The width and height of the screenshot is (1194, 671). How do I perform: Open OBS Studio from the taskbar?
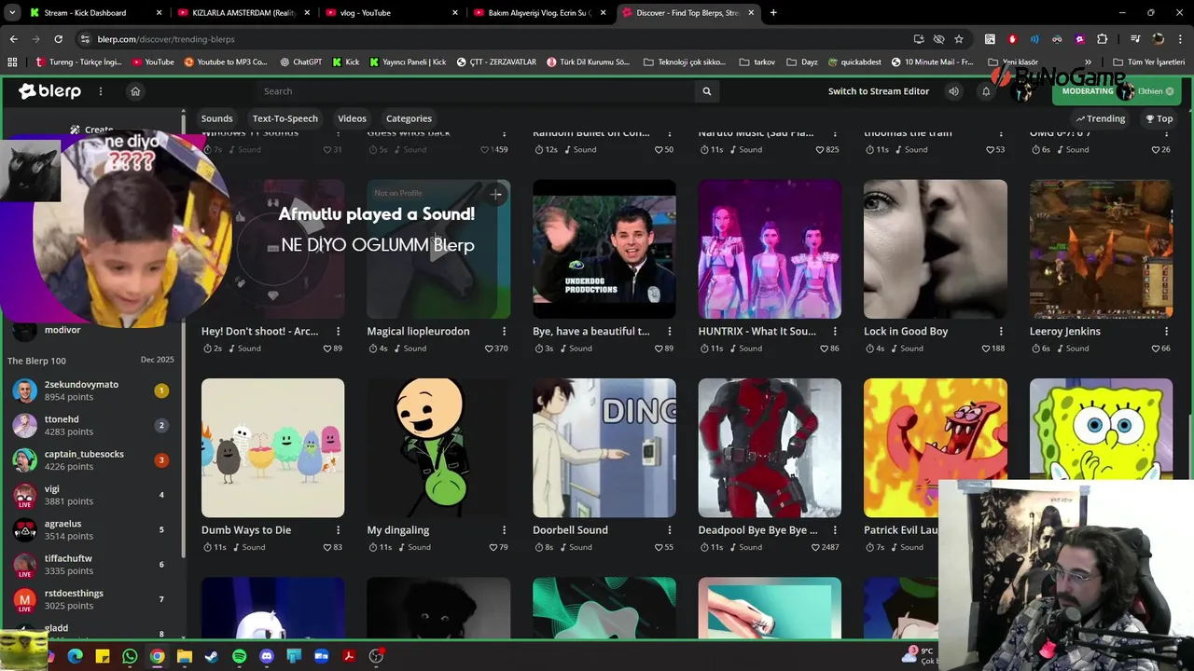point(376,657)
